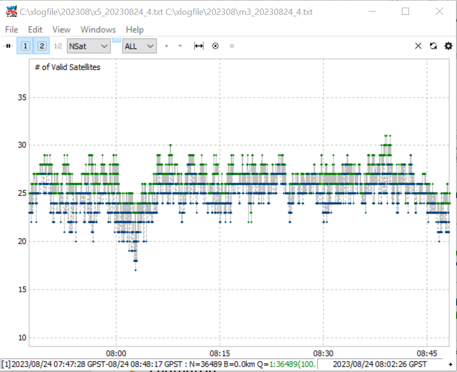Click the center-on-current-position target icon
457x372 pixels.
[215, 46]
